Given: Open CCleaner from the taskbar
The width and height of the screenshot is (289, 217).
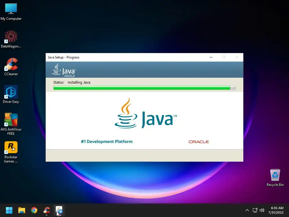Looking at the screenshot, I should tap(47, 210).
